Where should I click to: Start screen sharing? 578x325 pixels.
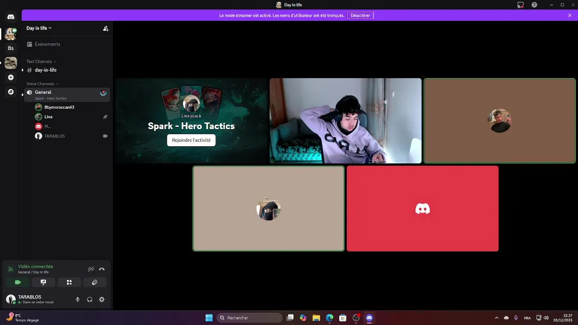click(x=43, y=282)
